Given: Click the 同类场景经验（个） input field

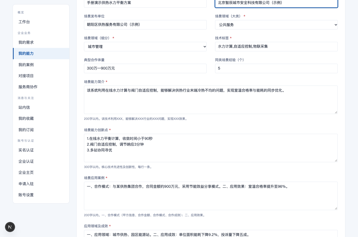Looking at the screenshot, I should [x=276, y=68].
